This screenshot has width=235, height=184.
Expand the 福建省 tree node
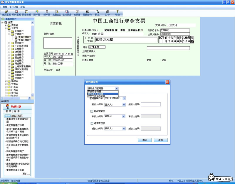[6, 81]
